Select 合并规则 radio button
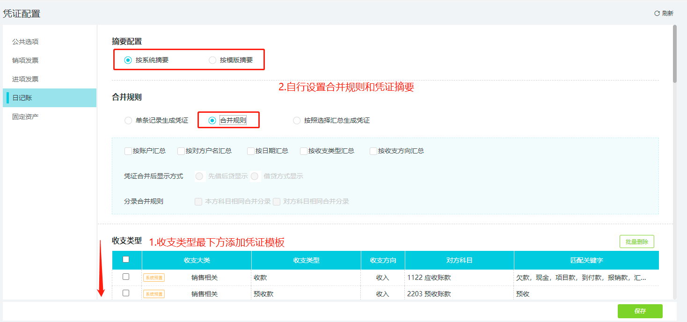The image size is (687, 322). click(212, 120)
